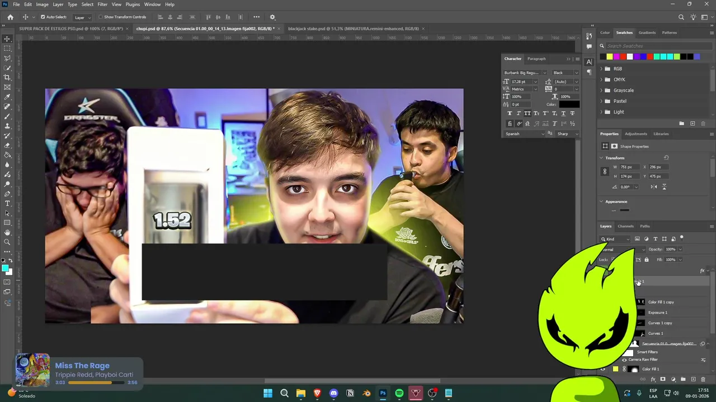The height and width of the screenshot is (402, 716).
Task: Open File Explorer from the taskbar
Action: coord(300,393)
